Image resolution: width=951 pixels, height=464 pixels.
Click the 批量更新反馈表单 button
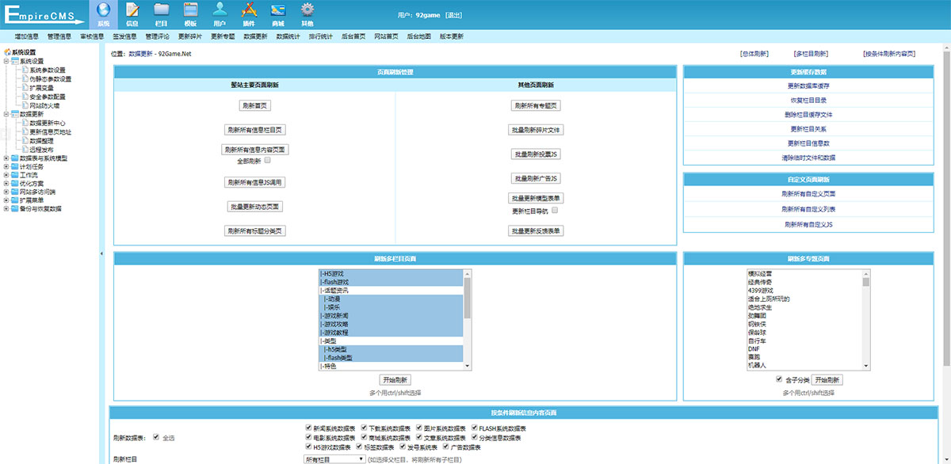click(536, 230)
